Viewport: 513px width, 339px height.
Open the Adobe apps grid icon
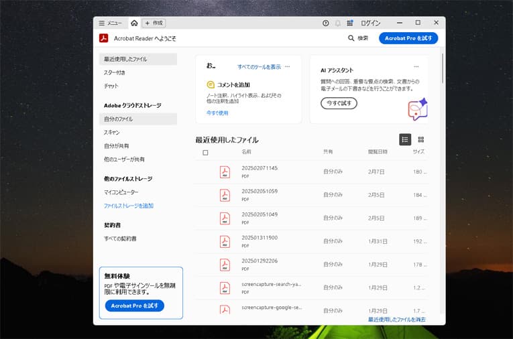point(350,23)
